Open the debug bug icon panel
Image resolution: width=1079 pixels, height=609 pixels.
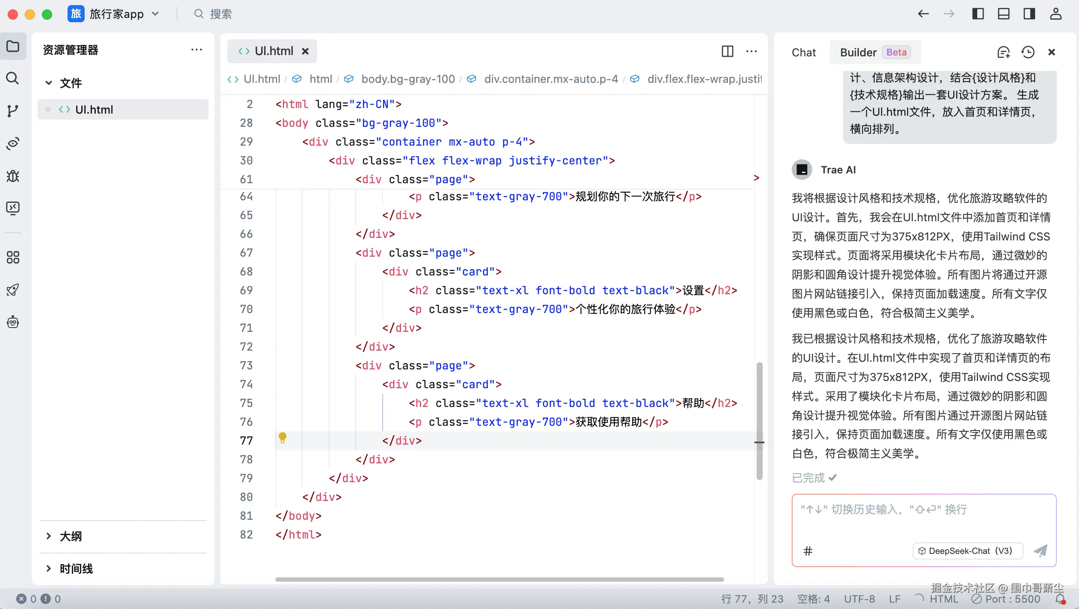point(13,176)
